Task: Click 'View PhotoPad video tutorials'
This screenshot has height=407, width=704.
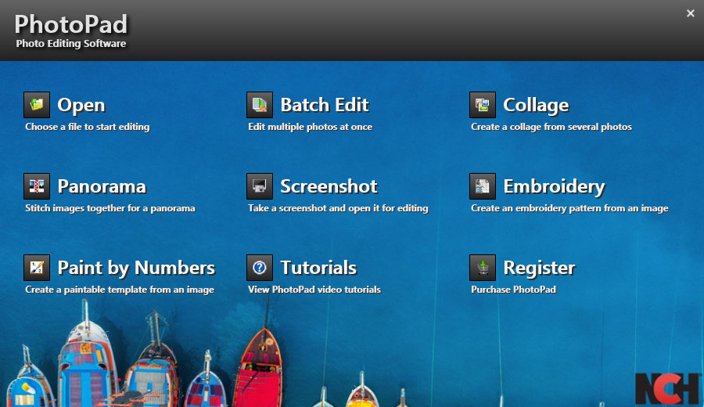Action: (314, 290)
